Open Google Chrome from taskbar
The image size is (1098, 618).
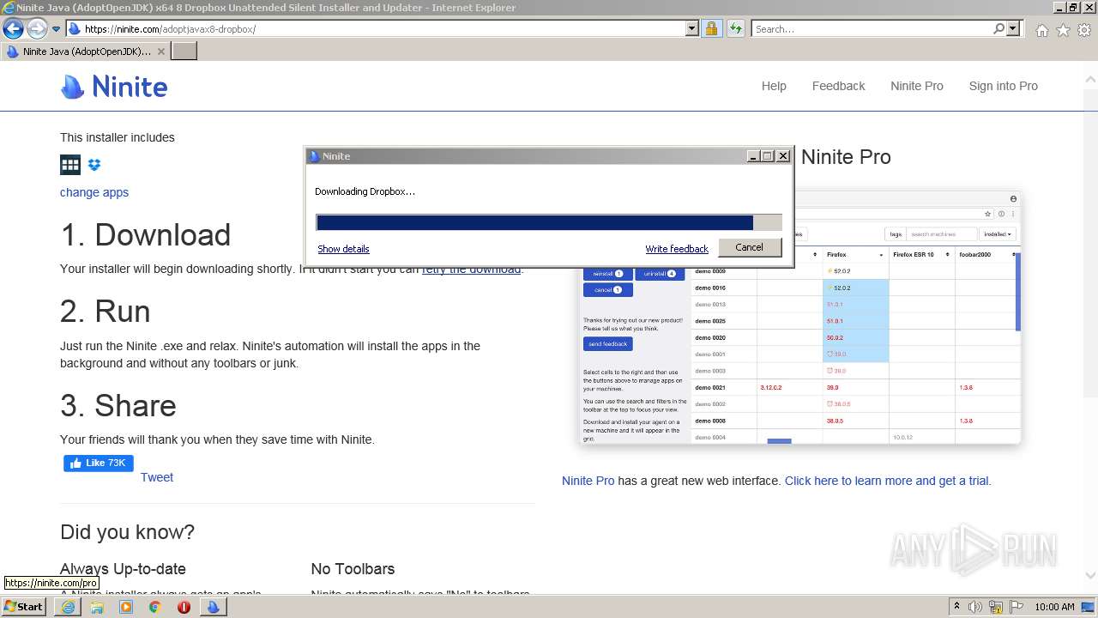(x=155, y=607)
